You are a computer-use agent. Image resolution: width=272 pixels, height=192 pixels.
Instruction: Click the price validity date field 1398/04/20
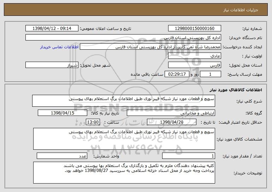[172, 122]
